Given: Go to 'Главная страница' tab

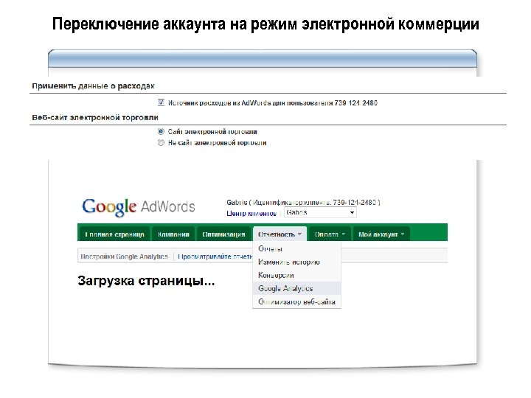Looking at the screenshot, I should coord(114,234).
